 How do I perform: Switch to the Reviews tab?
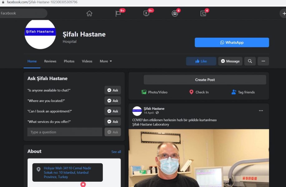50,61
